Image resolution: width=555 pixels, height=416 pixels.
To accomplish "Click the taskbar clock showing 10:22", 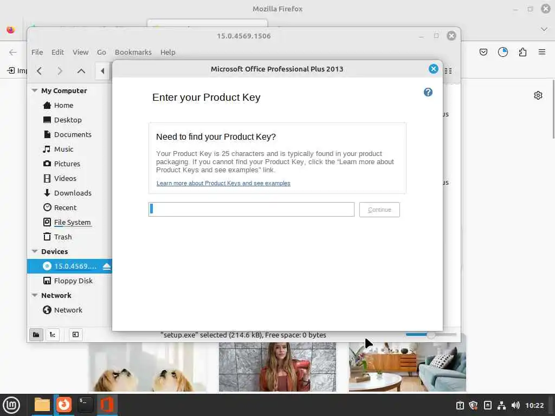I will 534,405.
